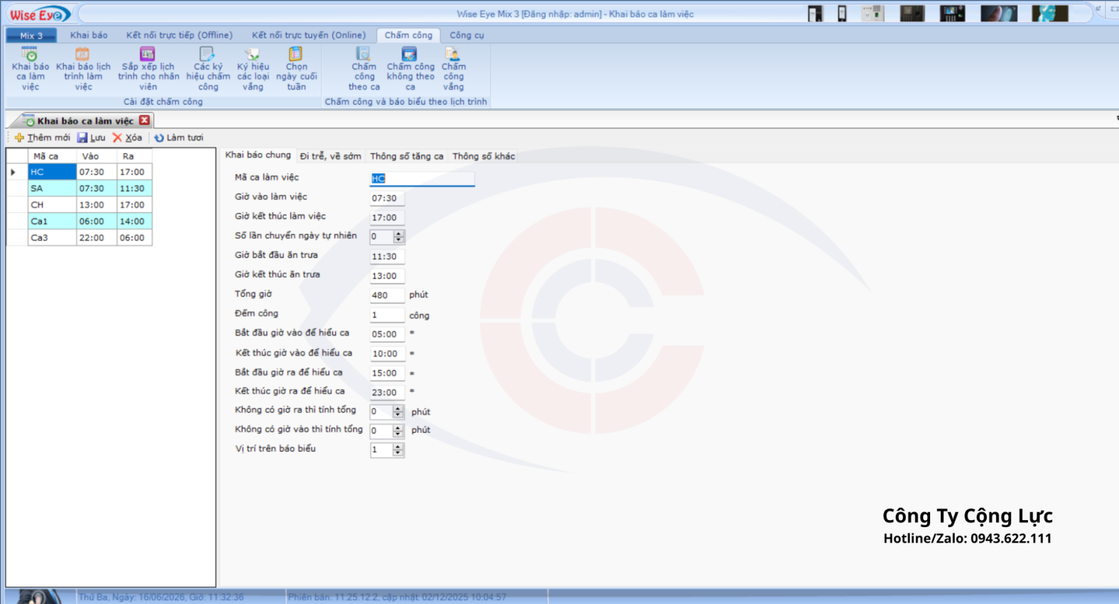Screen dimensions: 1119x604
Task: Open the Chấm công không theo ca icon
Action: (x=410, y=54)
